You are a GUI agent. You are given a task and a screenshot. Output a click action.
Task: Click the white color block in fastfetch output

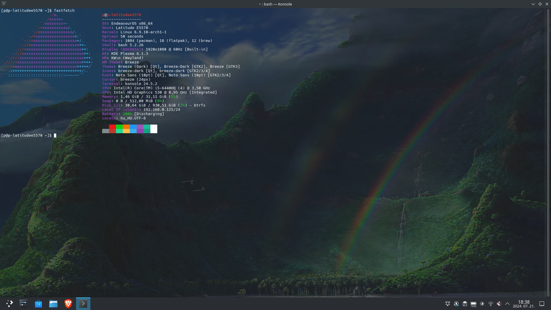(154, 129)
